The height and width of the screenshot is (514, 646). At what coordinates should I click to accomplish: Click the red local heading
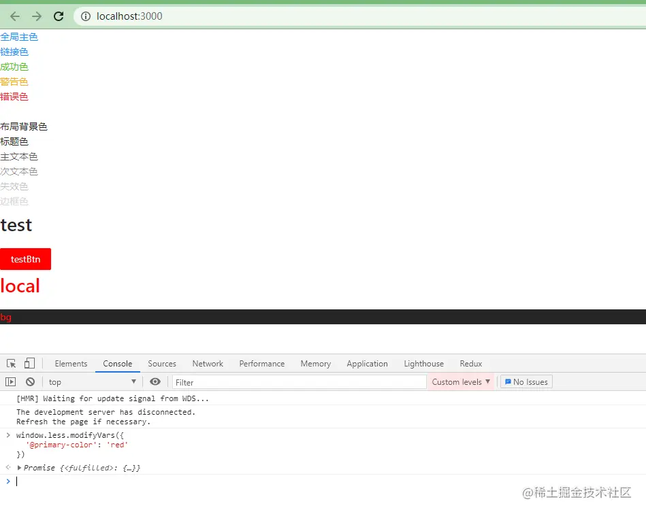point(20,286)
